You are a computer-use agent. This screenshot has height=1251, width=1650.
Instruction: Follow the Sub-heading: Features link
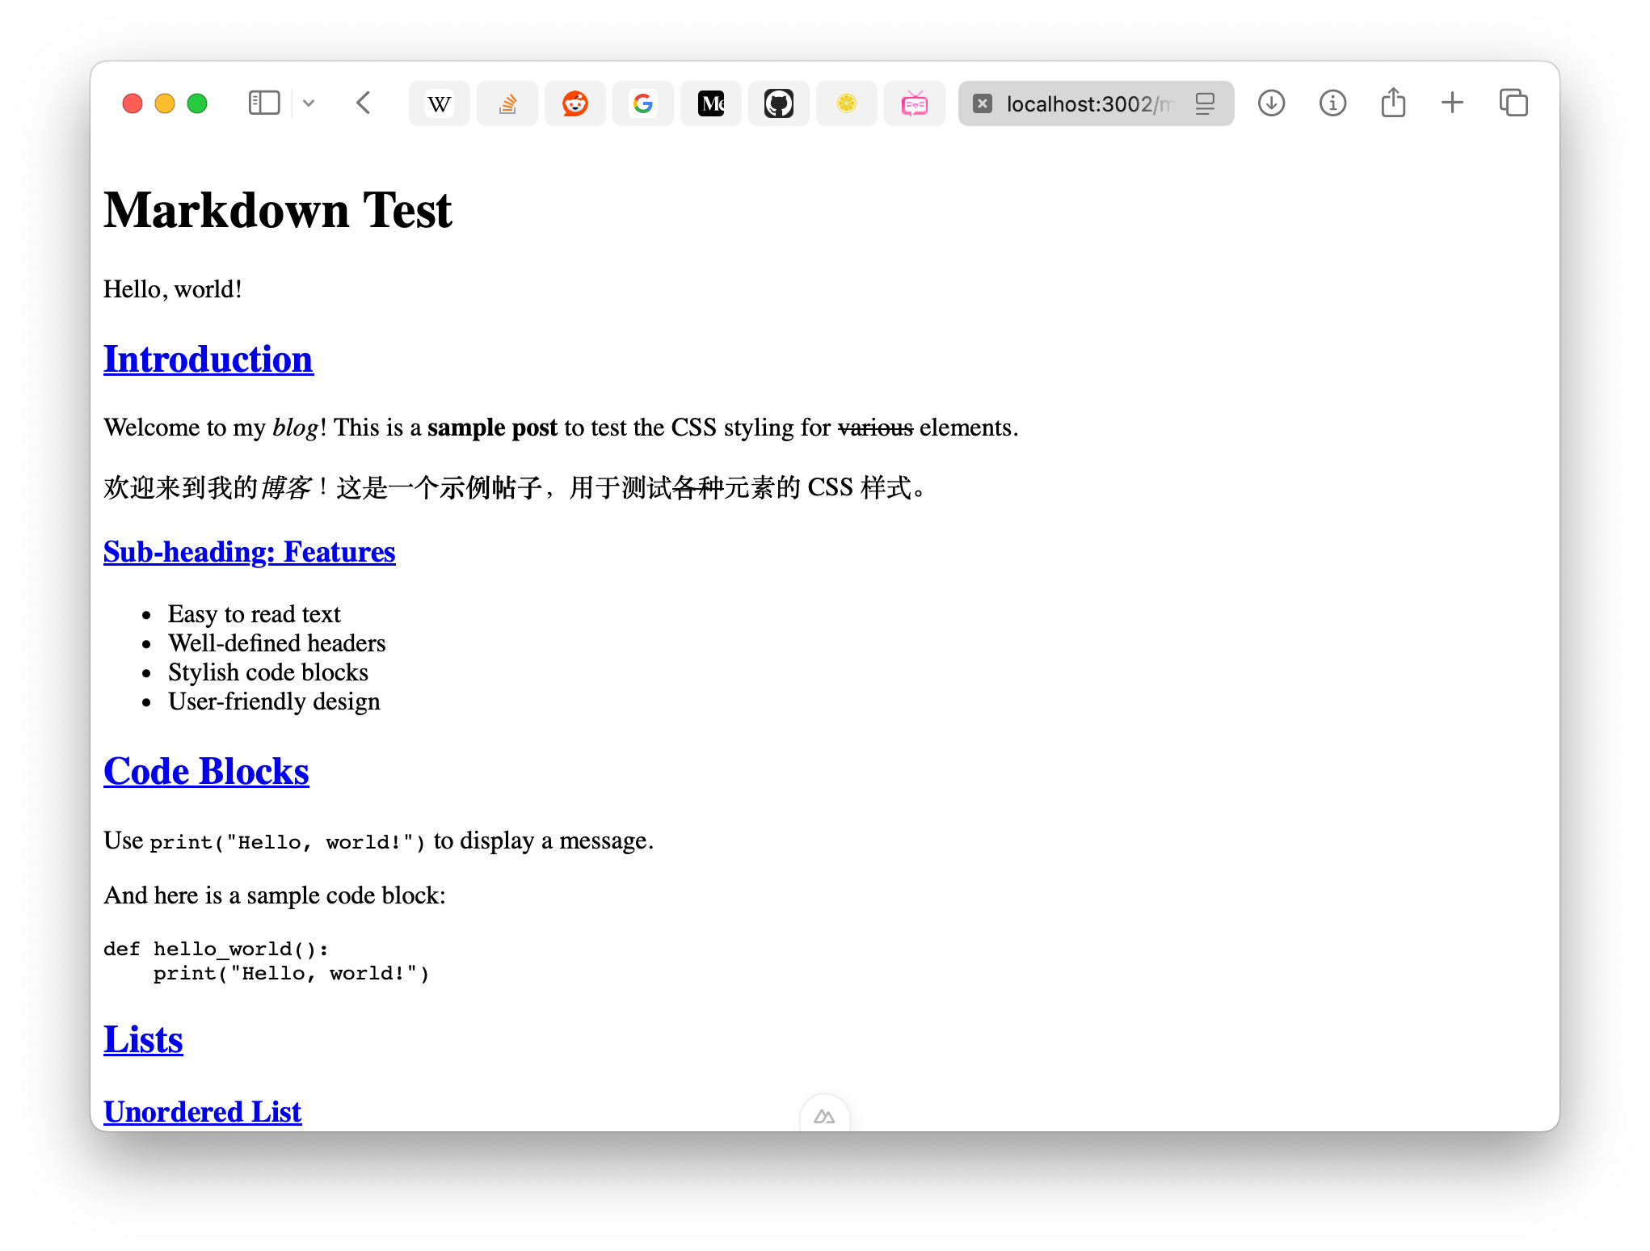(x=250, y=552)
